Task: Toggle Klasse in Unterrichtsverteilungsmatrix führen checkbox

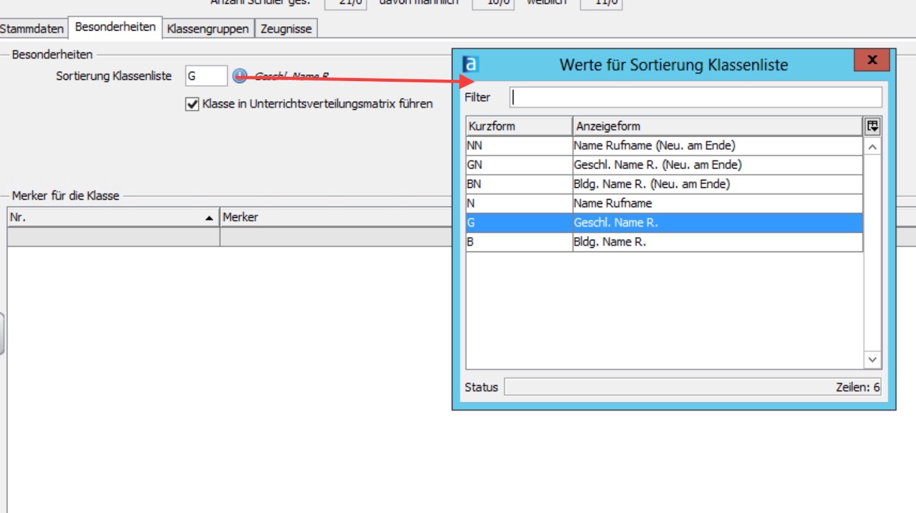Action: (192, 104)
